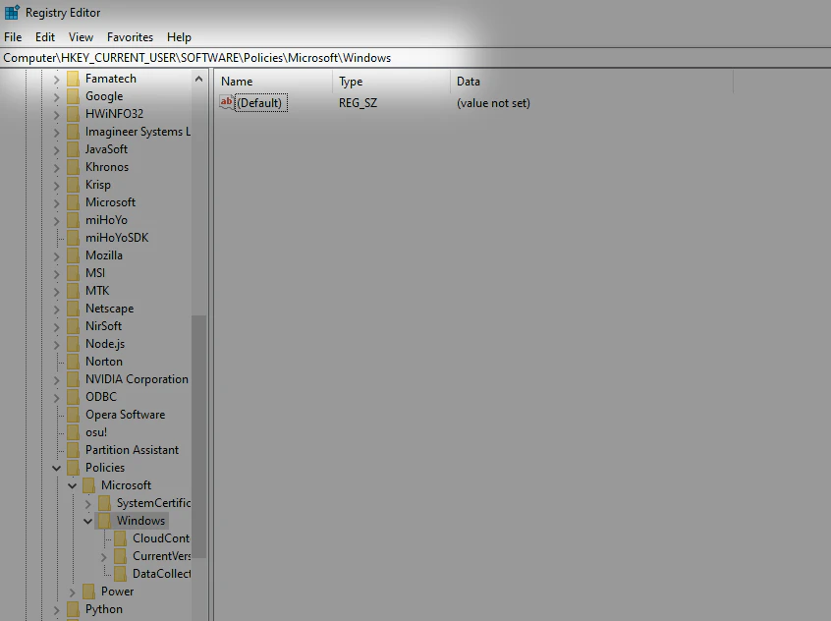
Task: Open the Favorites menu
Action: (130, 37)
